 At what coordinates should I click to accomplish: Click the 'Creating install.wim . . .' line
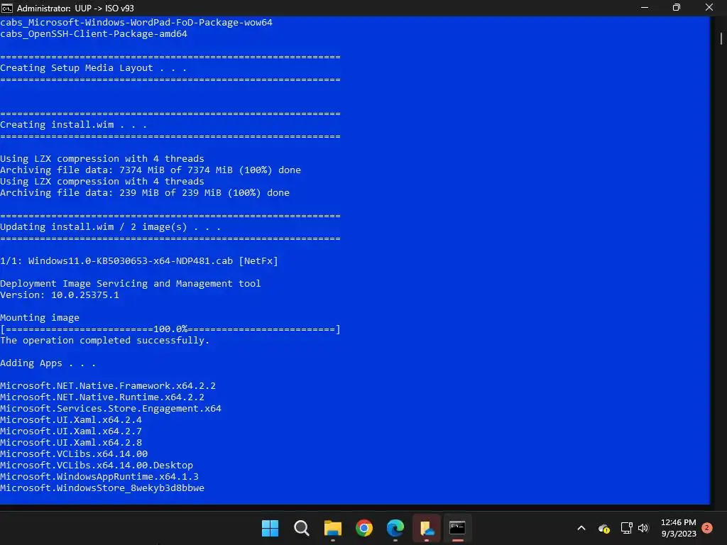(x=73, y=125)
